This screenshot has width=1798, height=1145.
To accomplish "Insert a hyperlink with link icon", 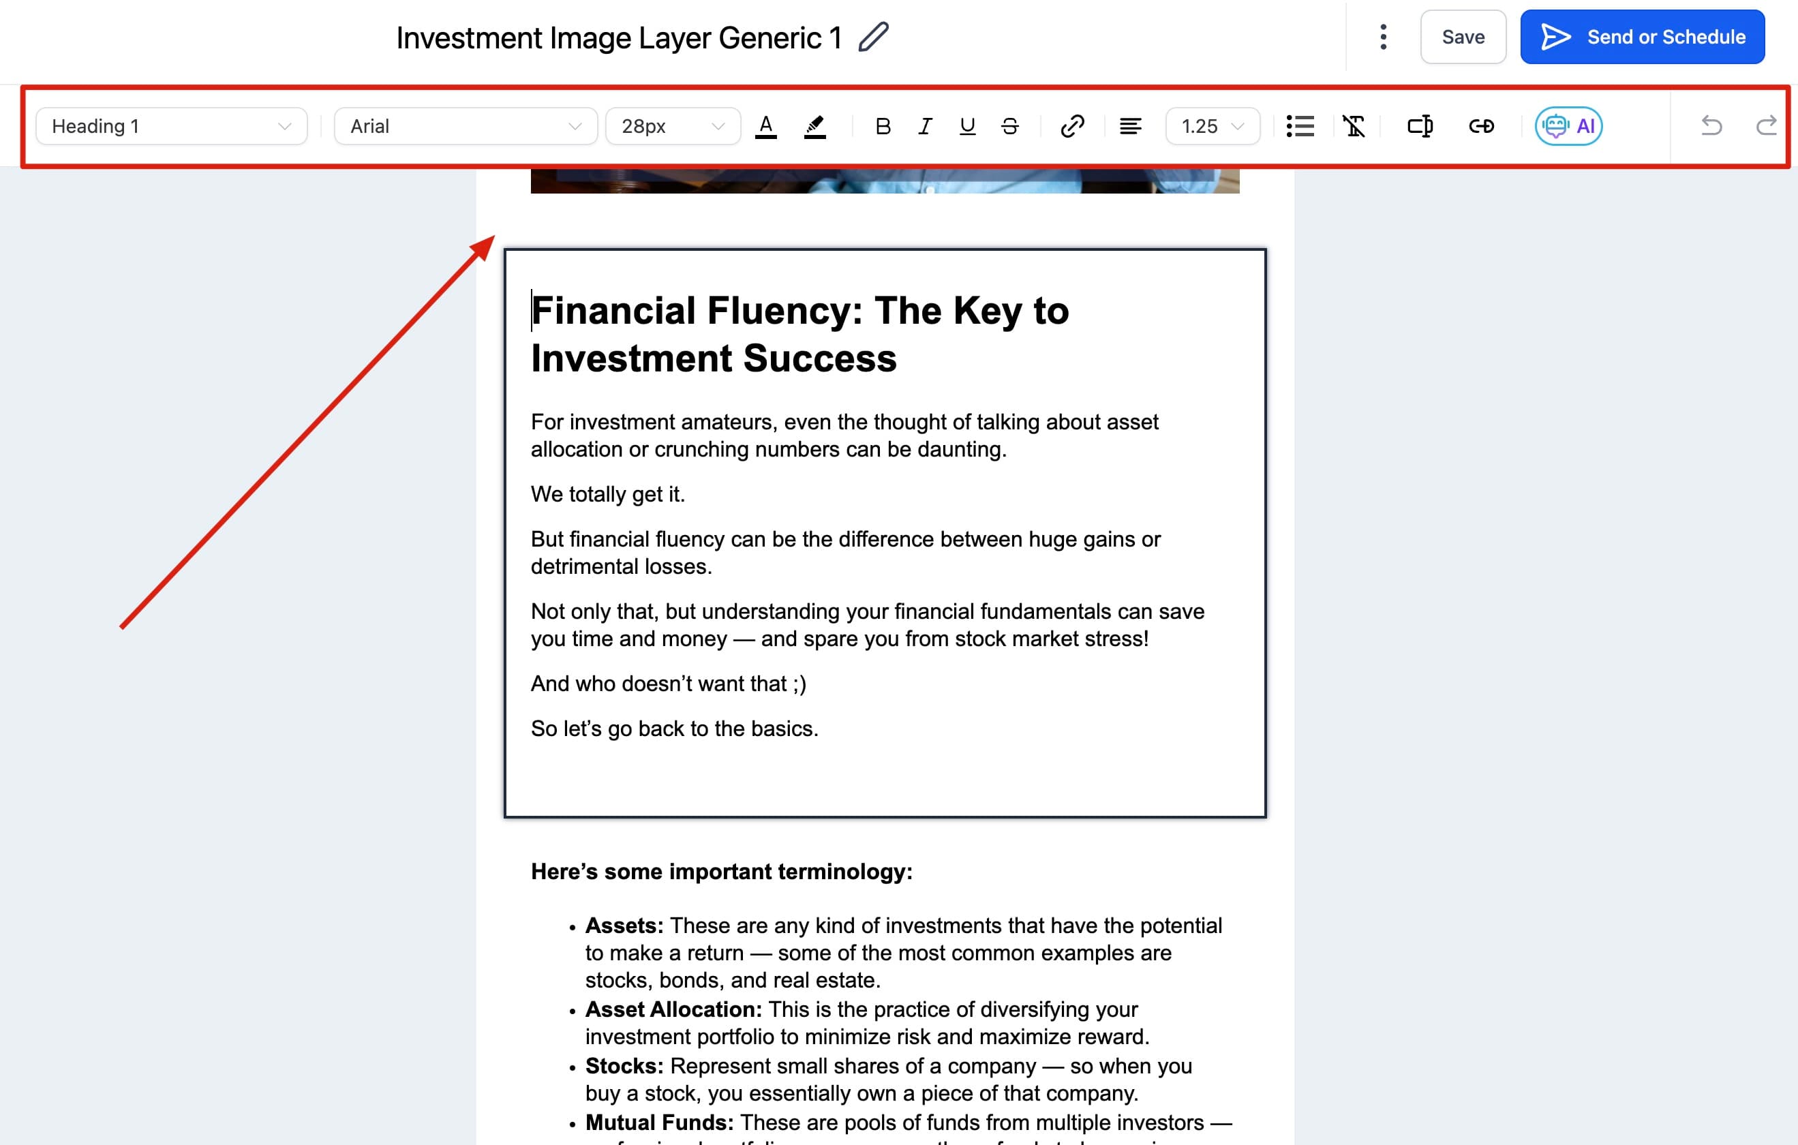I will coord(1072,126).
